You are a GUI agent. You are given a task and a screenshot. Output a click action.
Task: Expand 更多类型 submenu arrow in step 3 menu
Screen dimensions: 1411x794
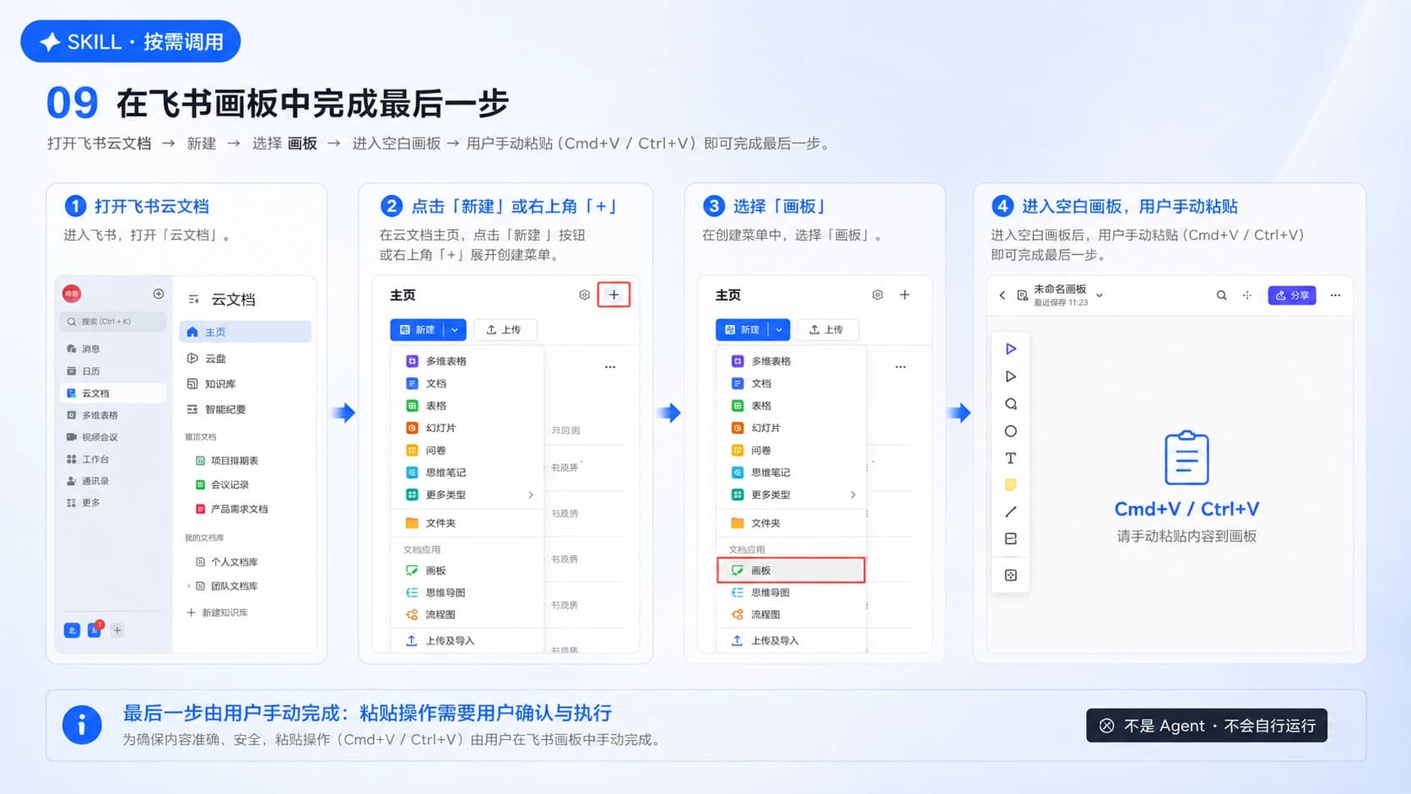[x=853, y=494]
